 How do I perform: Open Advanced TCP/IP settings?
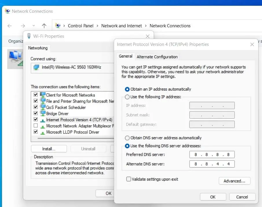click(234, 181)
